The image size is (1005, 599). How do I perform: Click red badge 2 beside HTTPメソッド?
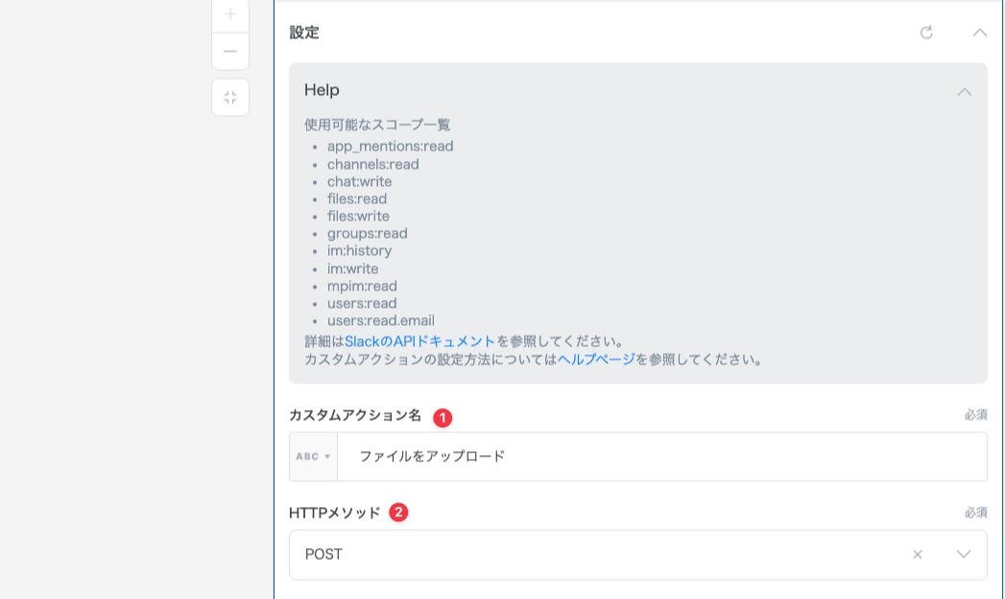pyautogui.click(x=398, y=513)
